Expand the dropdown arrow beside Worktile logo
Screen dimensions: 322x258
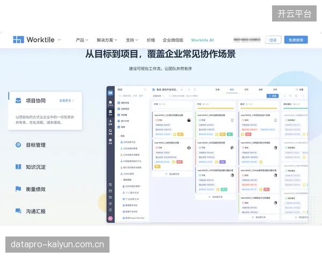(60, 39)
